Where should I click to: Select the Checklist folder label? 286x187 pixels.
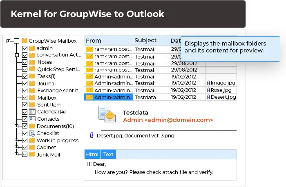coord(48,133)
